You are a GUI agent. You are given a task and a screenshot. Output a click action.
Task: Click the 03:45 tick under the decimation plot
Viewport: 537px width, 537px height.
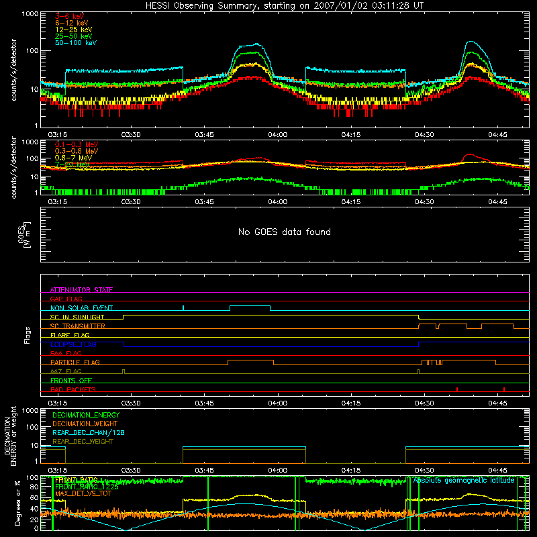[x=205, y=471]
